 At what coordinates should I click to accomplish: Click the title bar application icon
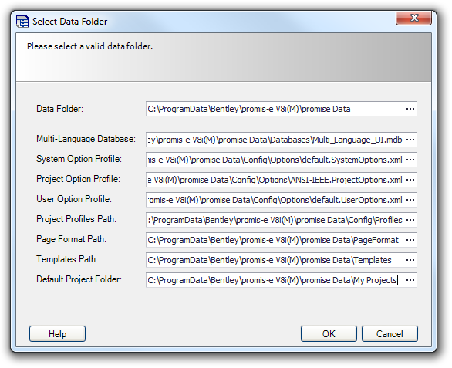22,22
